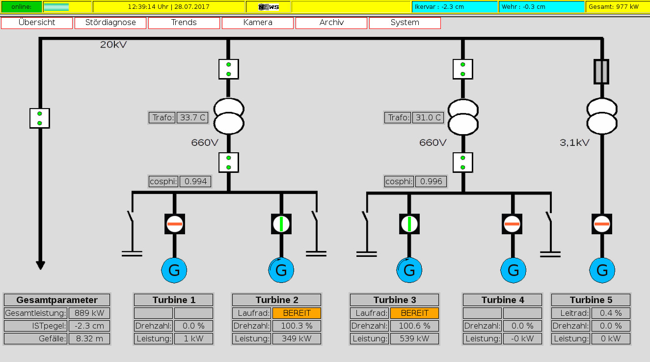
Task: Click the online progress bar indicator
Action: click(56, 7)
